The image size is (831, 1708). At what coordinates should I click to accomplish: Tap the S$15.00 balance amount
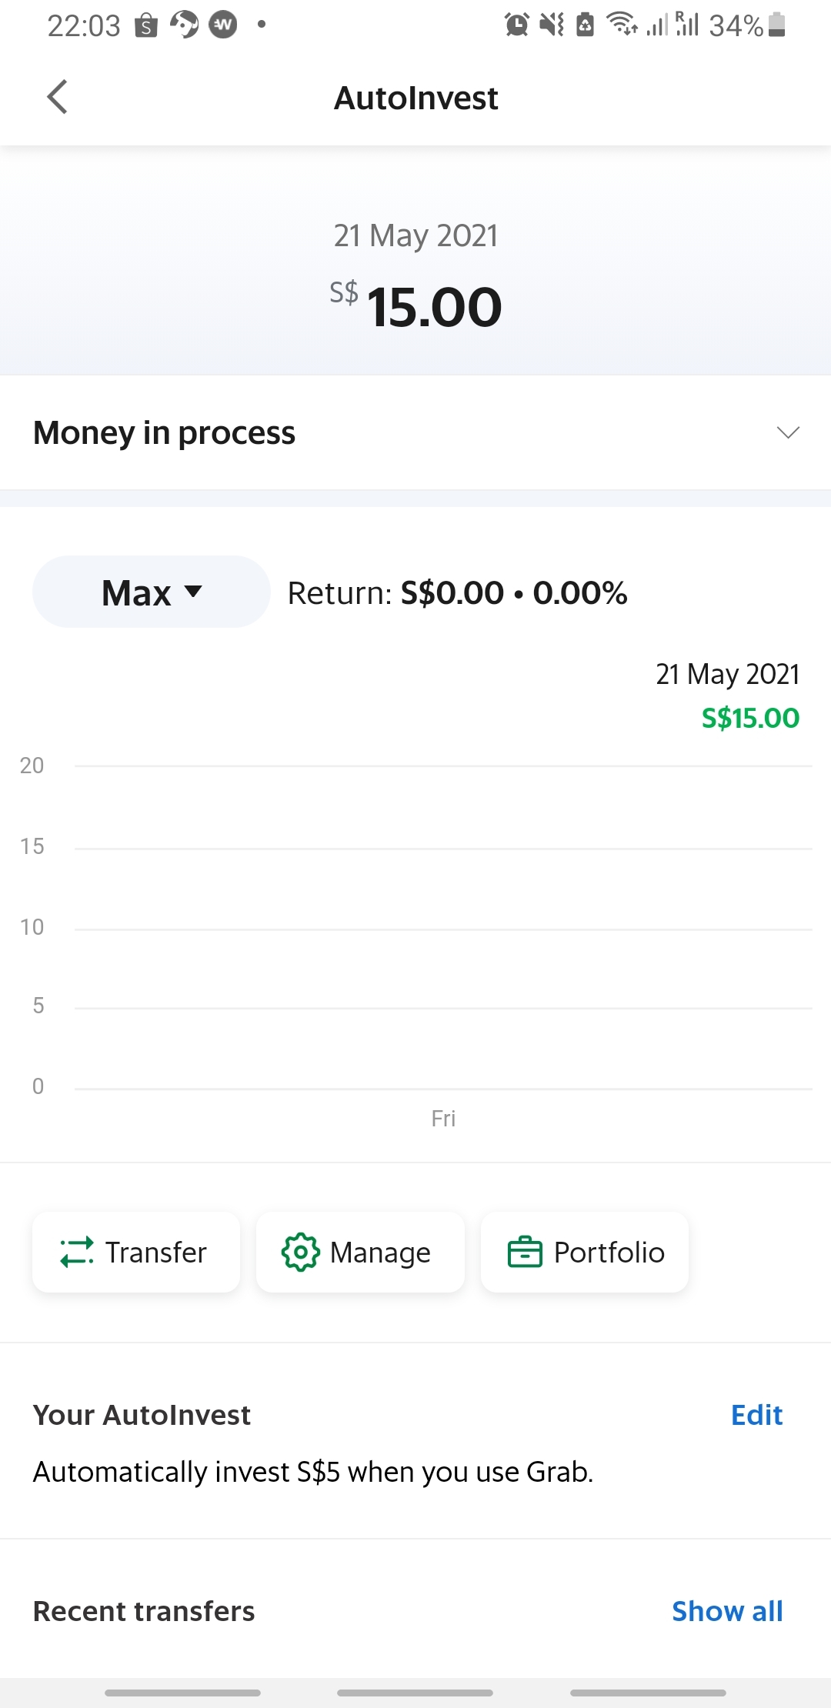point(434,307)
